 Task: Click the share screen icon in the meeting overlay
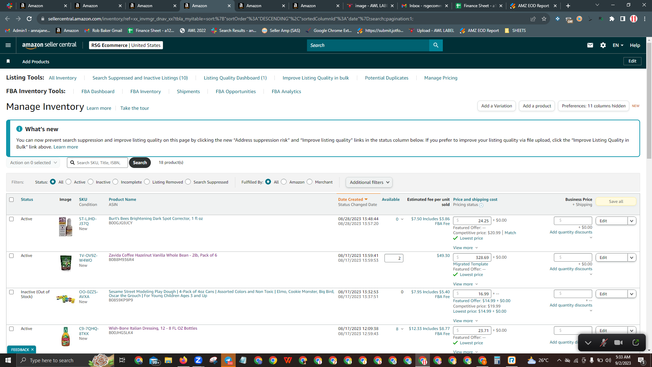point(636,343)
